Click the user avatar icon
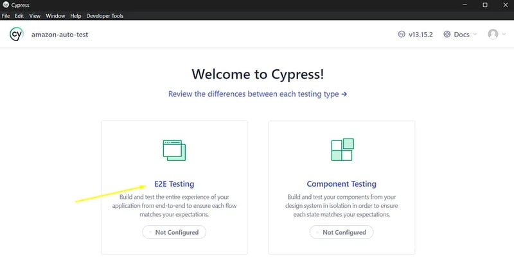 pos(493,34)
